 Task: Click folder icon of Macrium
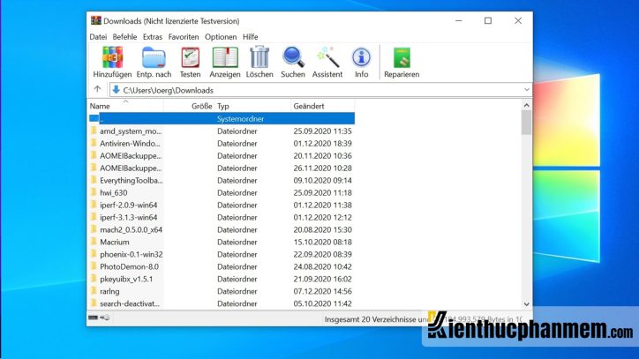(x=94, y=242)
